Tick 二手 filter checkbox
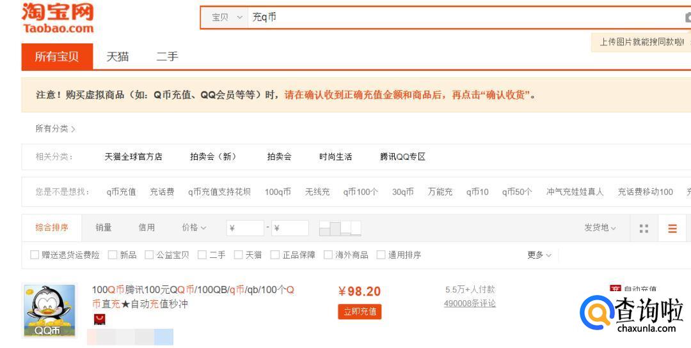 (x=202, y=255)
